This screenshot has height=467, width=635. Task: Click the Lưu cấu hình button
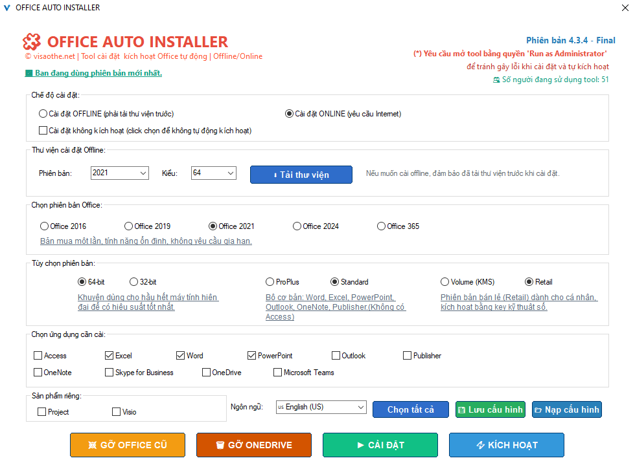(491, 409)
